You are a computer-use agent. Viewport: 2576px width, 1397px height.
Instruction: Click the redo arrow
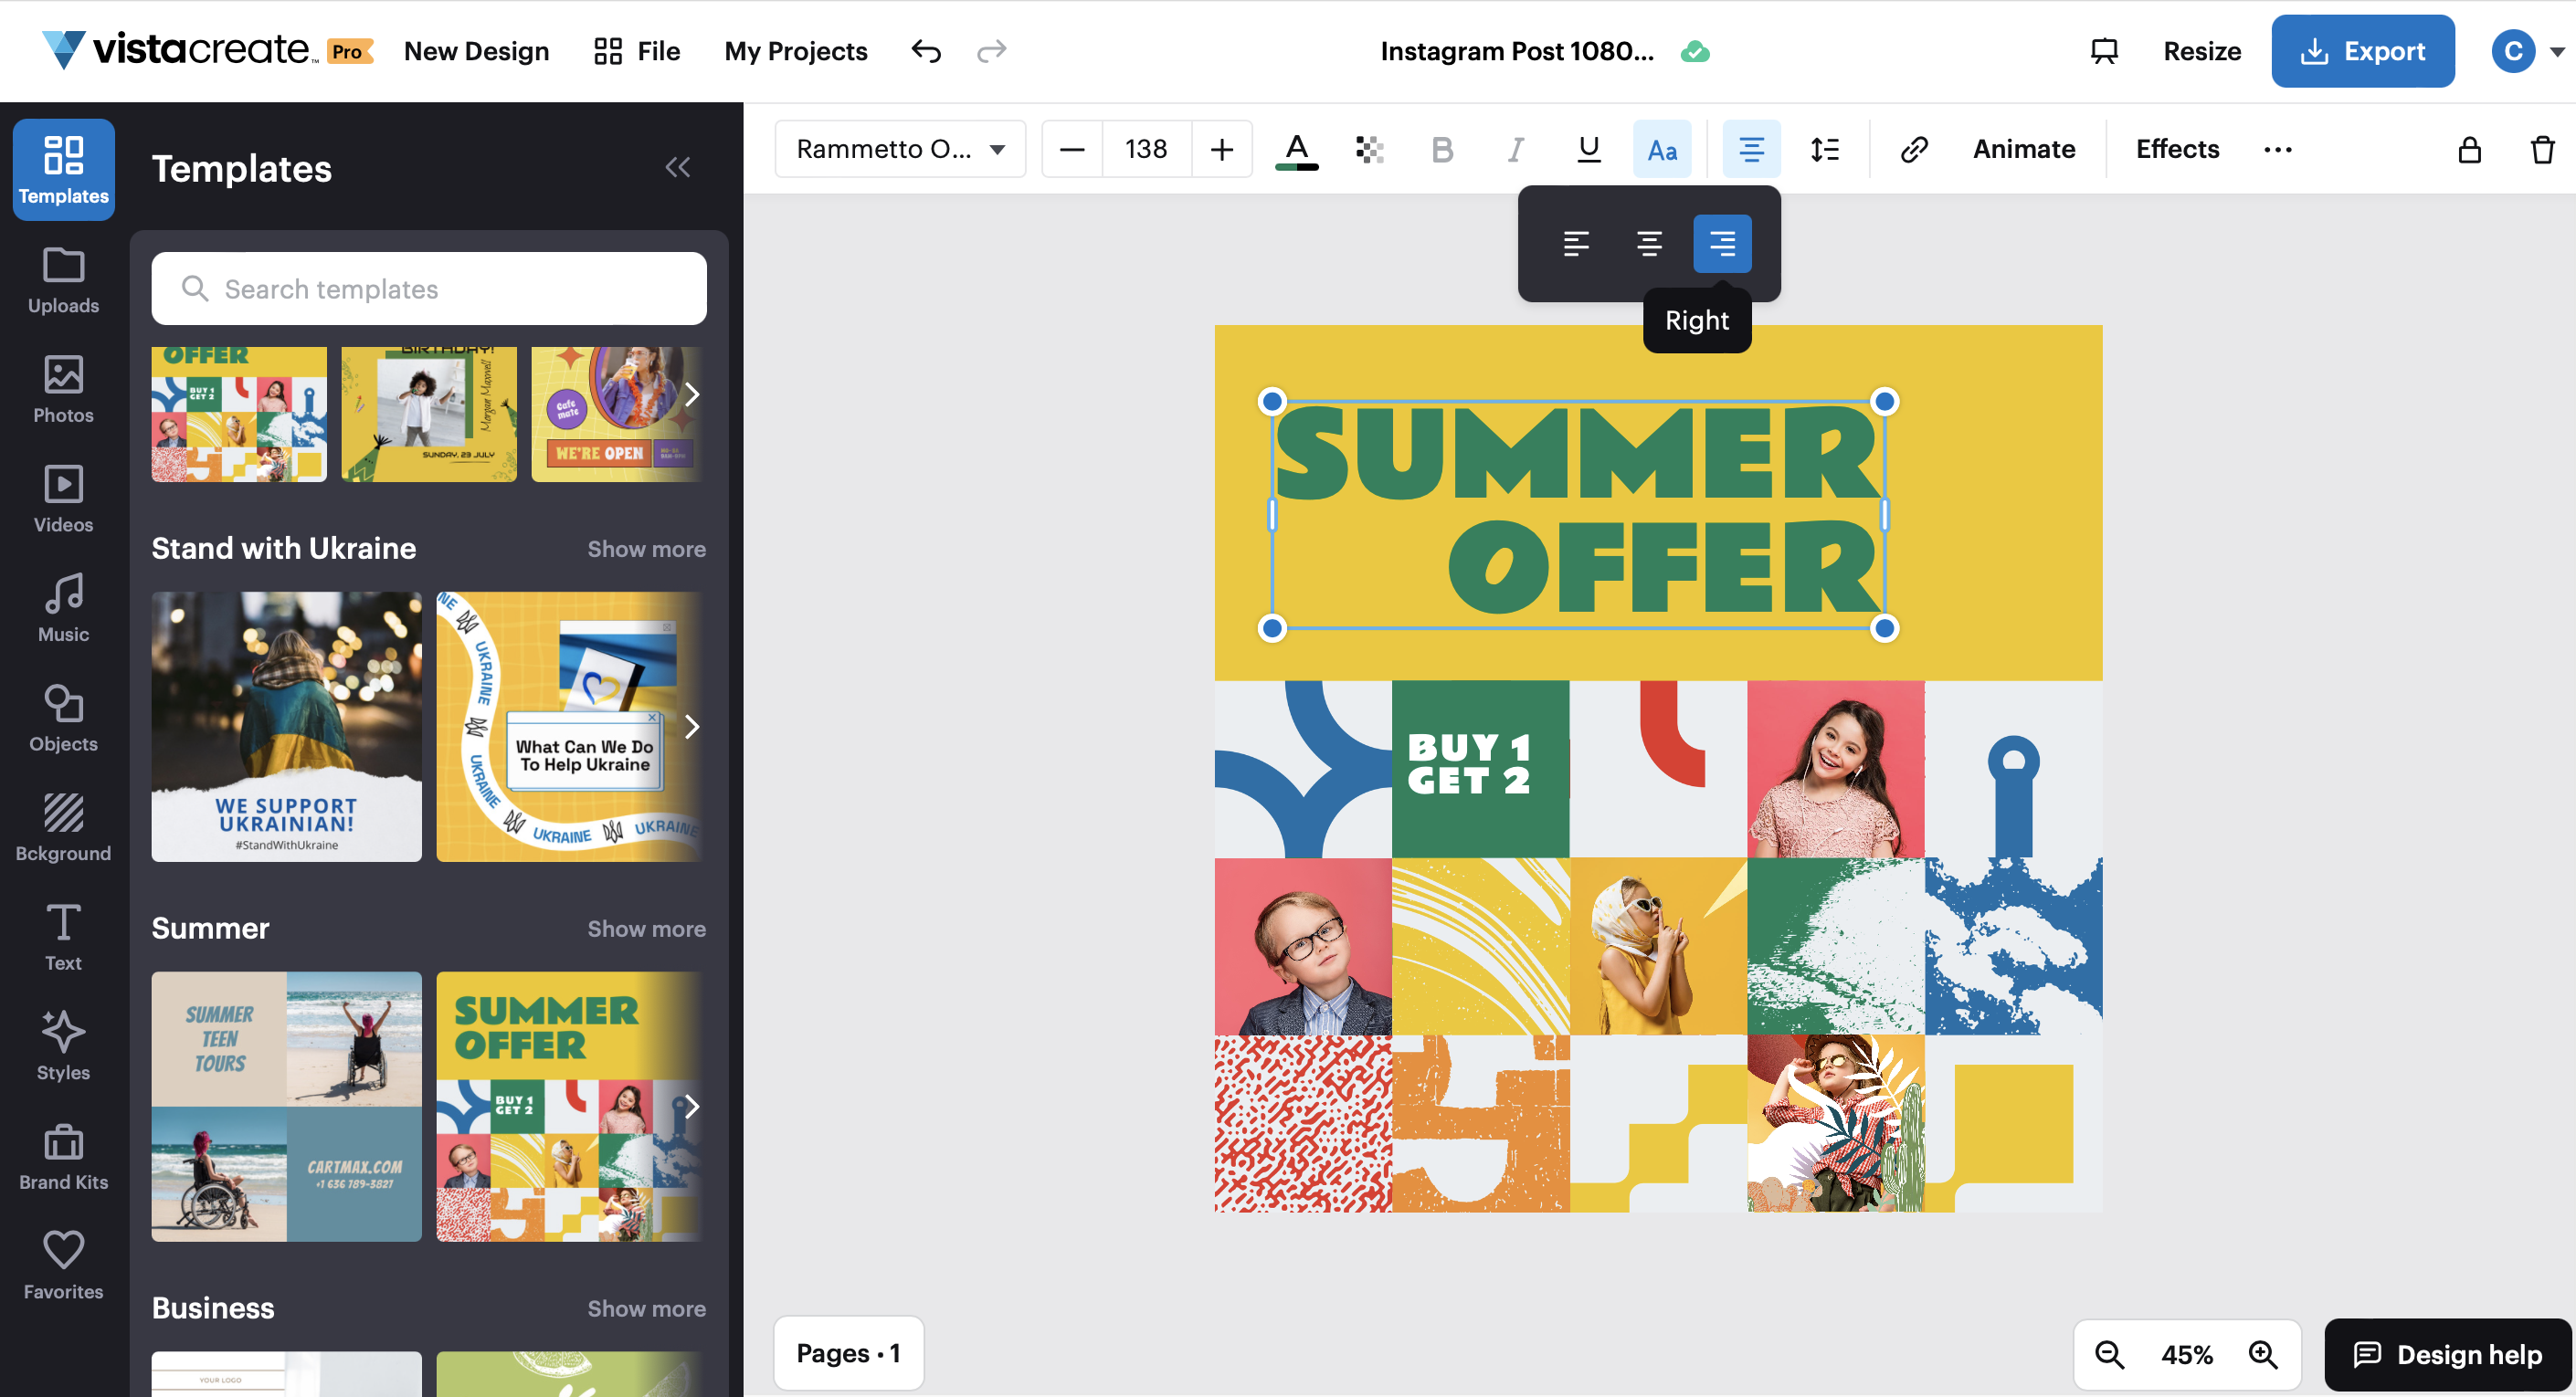(x=991, y=51)
